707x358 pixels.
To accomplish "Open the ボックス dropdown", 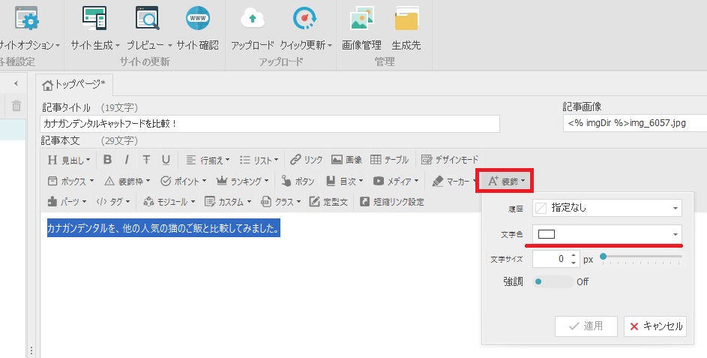I will [x=70, y=181].
